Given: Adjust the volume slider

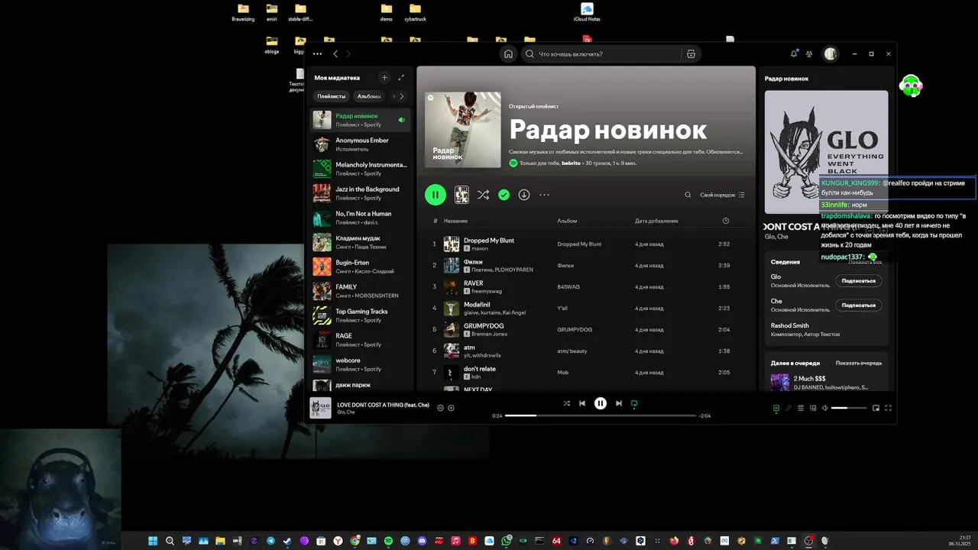Looking at the screenshot, I should [x=849, y=408].
